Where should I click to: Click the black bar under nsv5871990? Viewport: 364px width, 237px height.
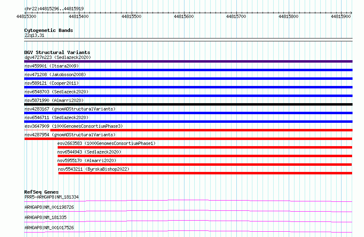(188, 104)
